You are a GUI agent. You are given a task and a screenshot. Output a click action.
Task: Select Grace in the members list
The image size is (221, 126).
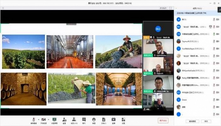click(185, 100)
